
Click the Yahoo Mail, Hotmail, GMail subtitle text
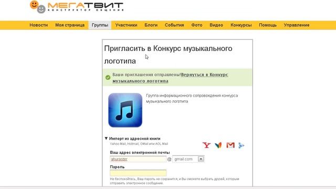point(139,144)
